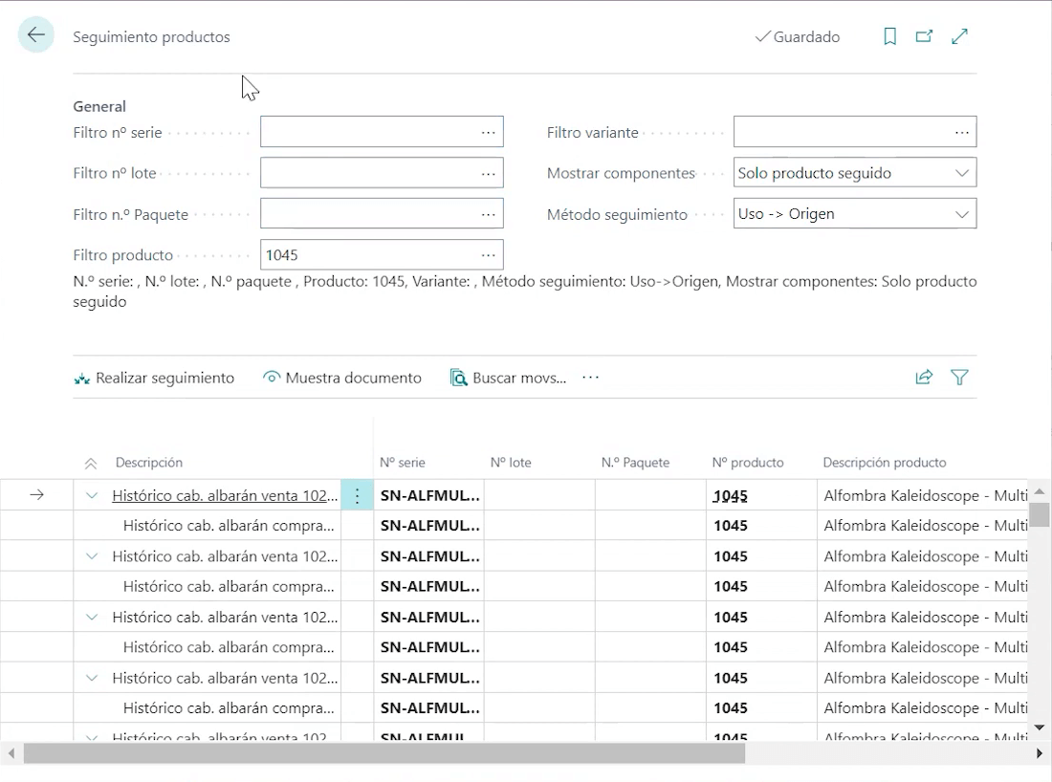Open first Histórico cab. albarán venta link
The image size is (1052, 782).
pyautogui.click(x=224, y=495)
